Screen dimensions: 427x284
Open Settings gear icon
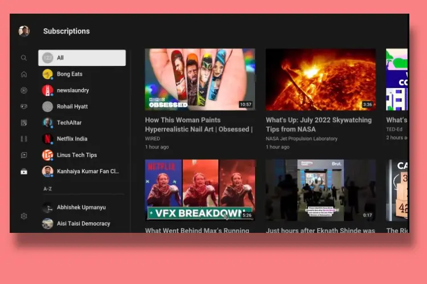(24, 216)
